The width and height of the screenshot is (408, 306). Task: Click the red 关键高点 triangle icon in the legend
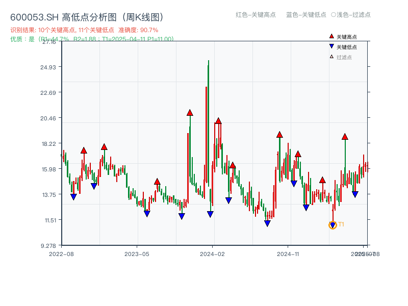tap(330, 36)
